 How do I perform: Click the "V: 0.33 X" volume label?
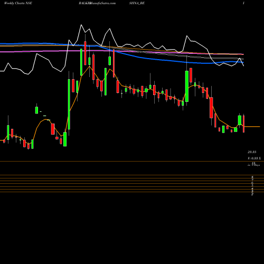point(254,158)
